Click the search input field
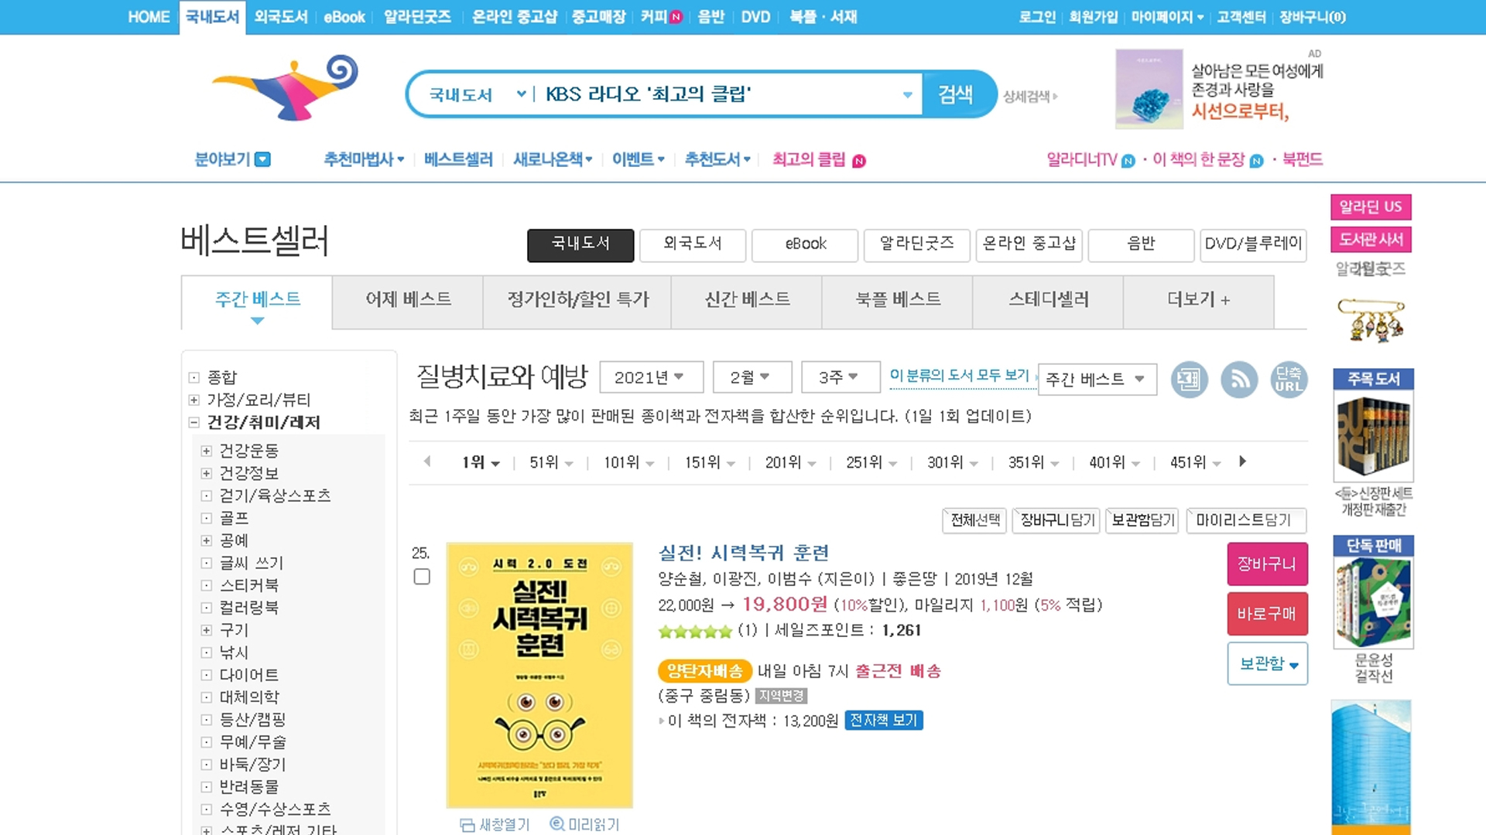This screenshot has width=1486, height=835. [720, 94]
